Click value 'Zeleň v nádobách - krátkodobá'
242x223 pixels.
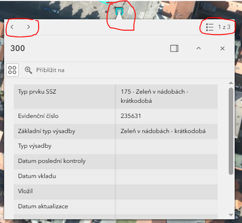(x=163, y=131)
